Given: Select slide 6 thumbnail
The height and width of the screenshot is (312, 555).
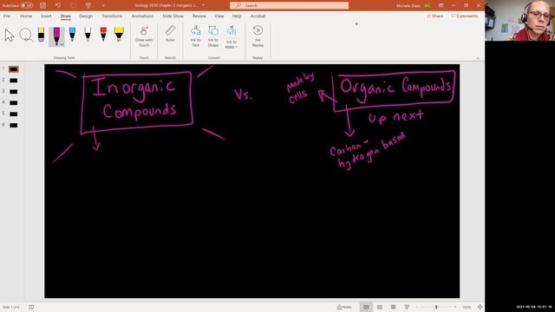Looking at the screenshot, I should pos(14,125).
